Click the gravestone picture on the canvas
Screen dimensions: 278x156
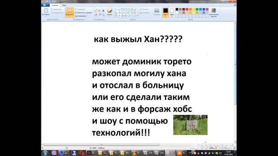[x=190, y=125]
